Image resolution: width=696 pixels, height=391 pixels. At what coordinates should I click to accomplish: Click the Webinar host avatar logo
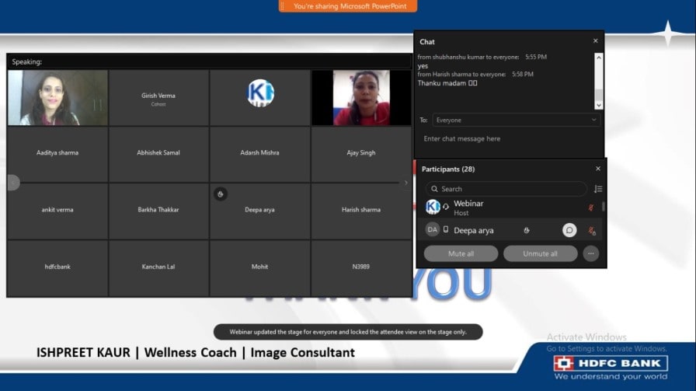coord(433,207)
